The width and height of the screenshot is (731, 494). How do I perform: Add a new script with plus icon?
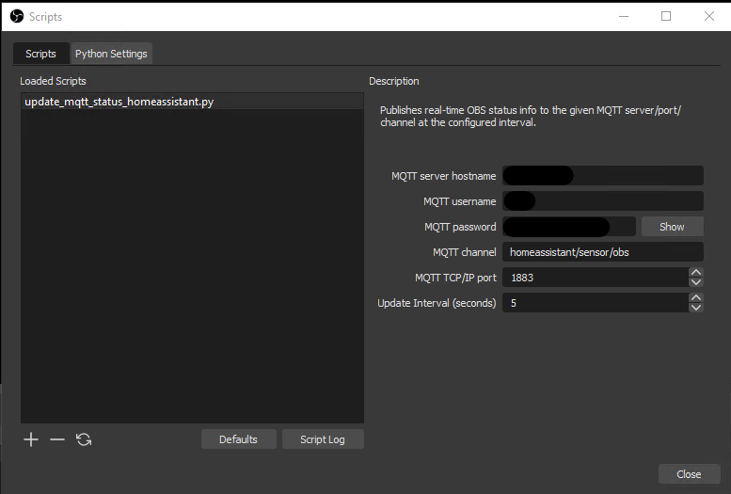pyautogui.click(x=31, y=439)
